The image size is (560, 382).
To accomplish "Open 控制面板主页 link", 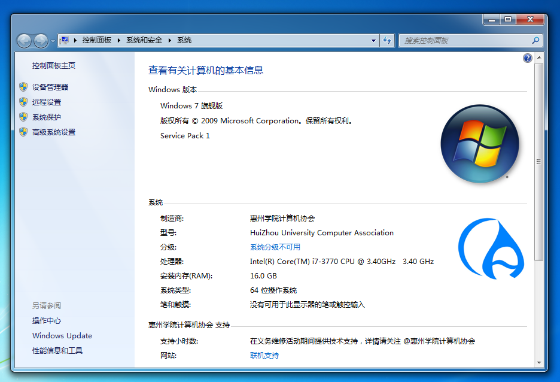I will point(54,66).
